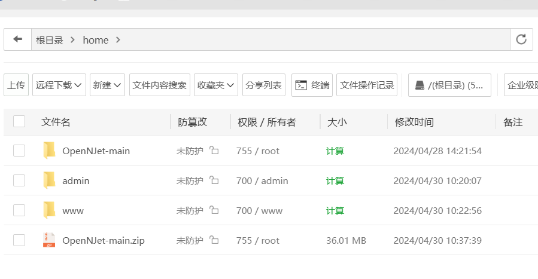Click the 36.01 MB size value

click(346, 240)
